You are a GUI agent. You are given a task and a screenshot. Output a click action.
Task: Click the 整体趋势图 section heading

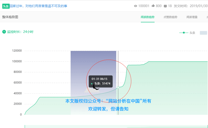(x=10, y=17)
